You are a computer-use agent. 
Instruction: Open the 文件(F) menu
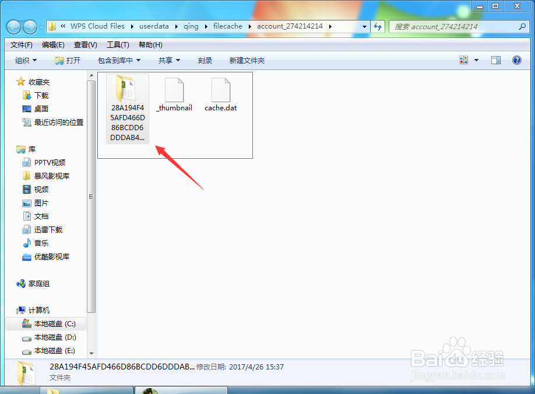point(21,45)
